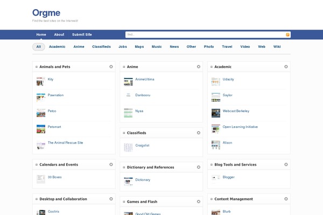The image size is (323, 215).
Task: Filter by Video category
Action: click(x=245, y=47)
